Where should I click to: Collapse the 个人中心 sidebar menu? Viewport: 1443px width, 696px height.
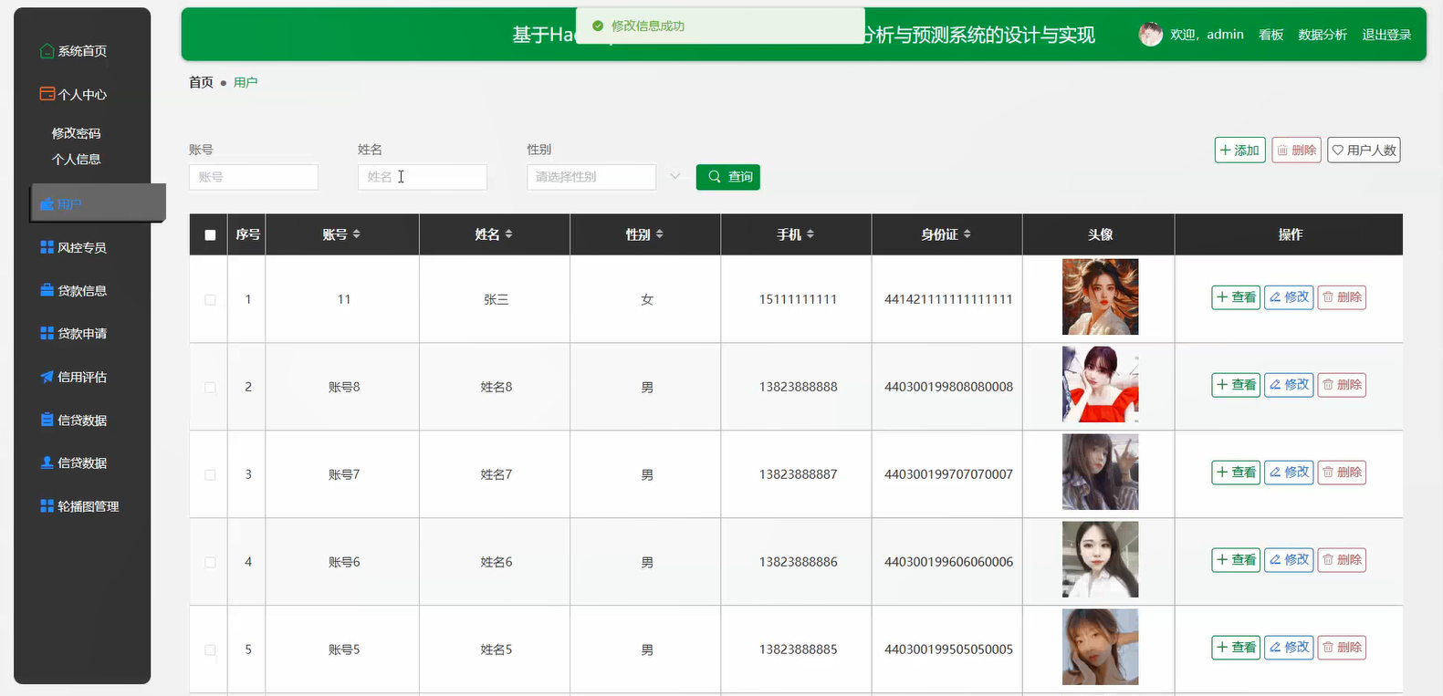click(x=82, y=94)
